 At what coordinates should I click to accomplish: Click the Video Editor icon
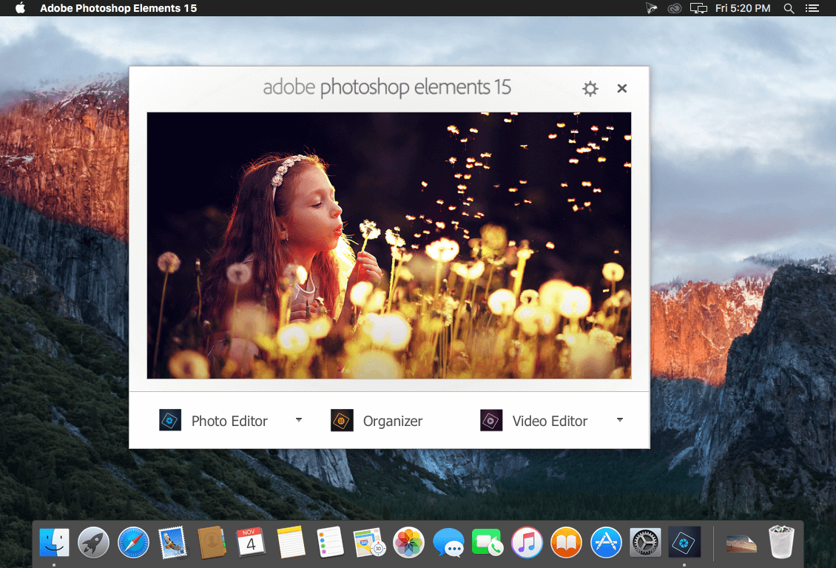[491, 420]
